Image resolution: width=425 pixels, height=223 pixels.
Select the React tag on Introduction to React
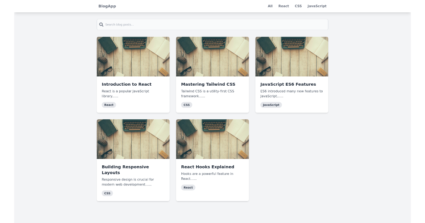coord(109,105)
